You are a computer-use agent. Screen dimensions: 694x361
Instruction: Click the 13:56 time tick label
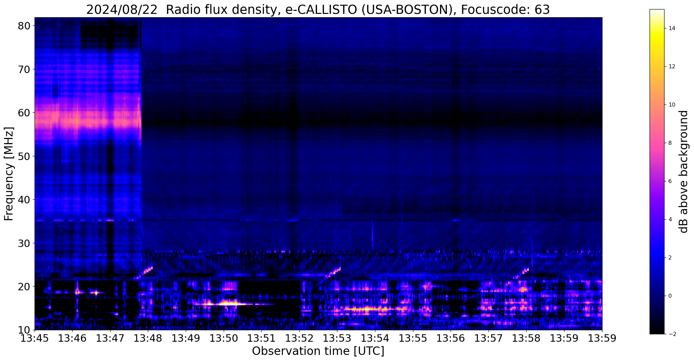click(451, 338)
